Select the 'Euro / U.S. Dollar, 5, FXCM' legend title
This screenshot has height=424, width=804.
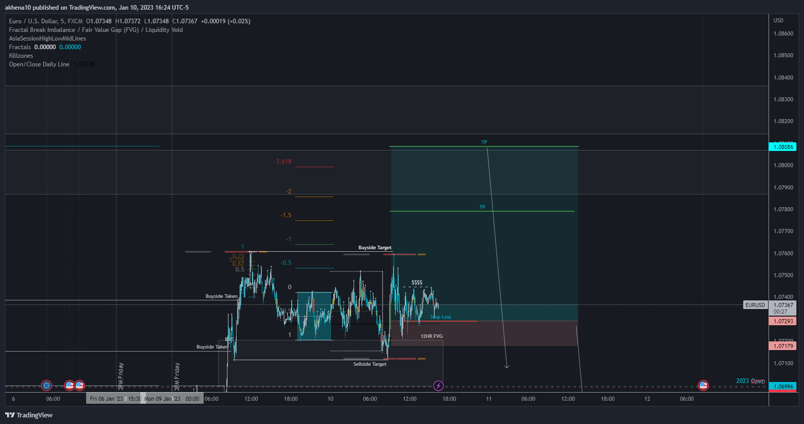pyautogui.click(x=46, y=21)
